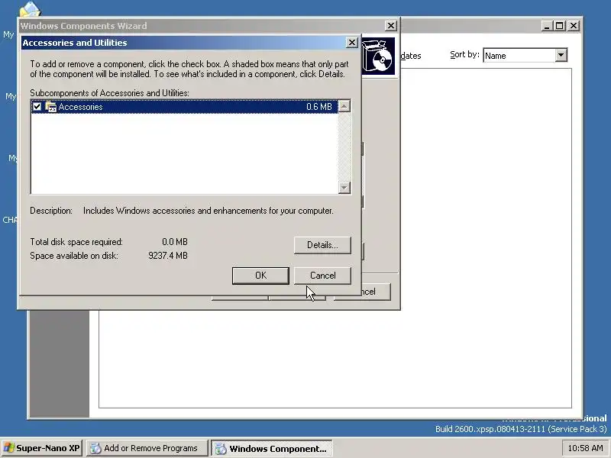Viewport: 611px width, 458px height.
Task: Close the Add or Remove Programs window
Action: click(x=574, y=26)
